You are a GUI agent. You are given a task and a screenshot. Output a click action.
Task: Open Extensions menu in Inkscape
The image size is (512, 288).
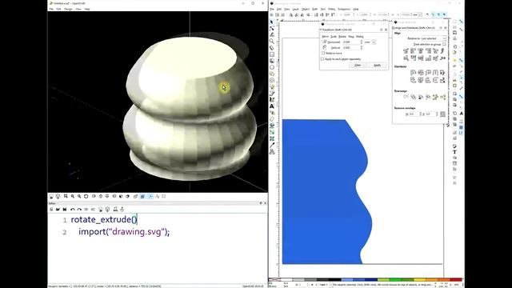tap(344, 9)
